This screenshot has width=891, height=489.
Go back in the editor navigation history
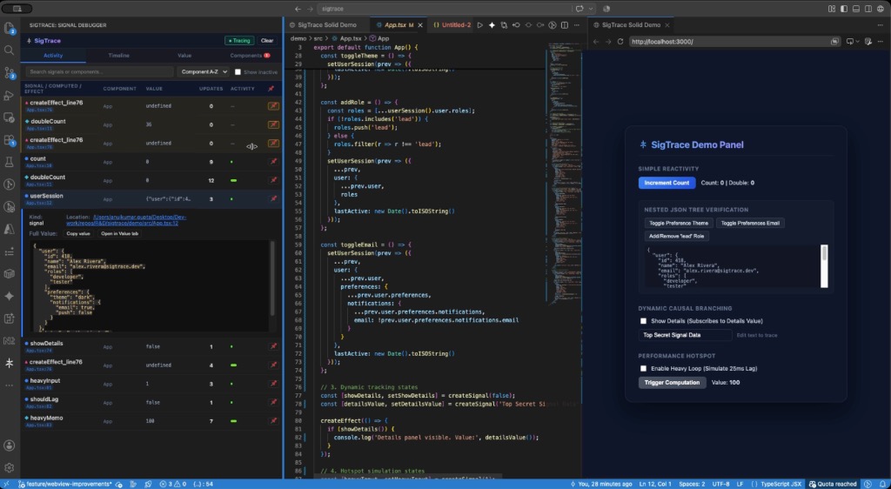(298, 9)
